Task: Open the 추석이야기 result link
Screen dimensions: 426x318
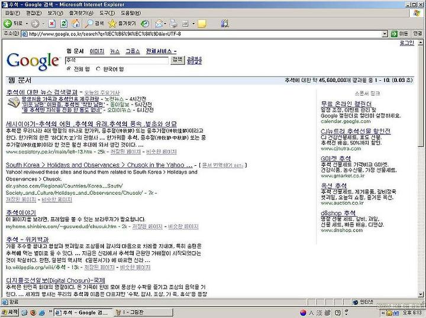Action: tap(21, 212)
